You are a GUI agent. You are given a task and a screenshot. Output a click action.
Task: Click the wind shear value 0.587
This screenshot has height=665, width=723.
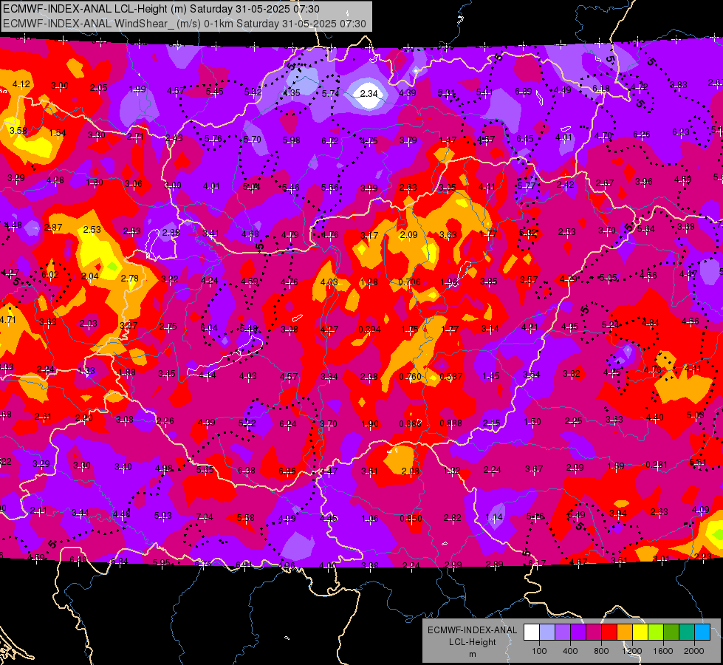click(x=450, y=377)
